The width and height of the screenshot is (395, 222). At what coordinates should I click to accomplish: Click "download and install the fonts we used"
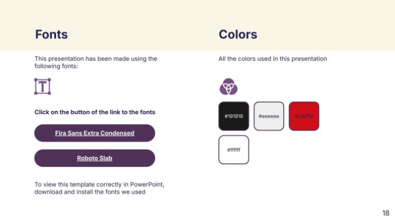pos(90,192)
